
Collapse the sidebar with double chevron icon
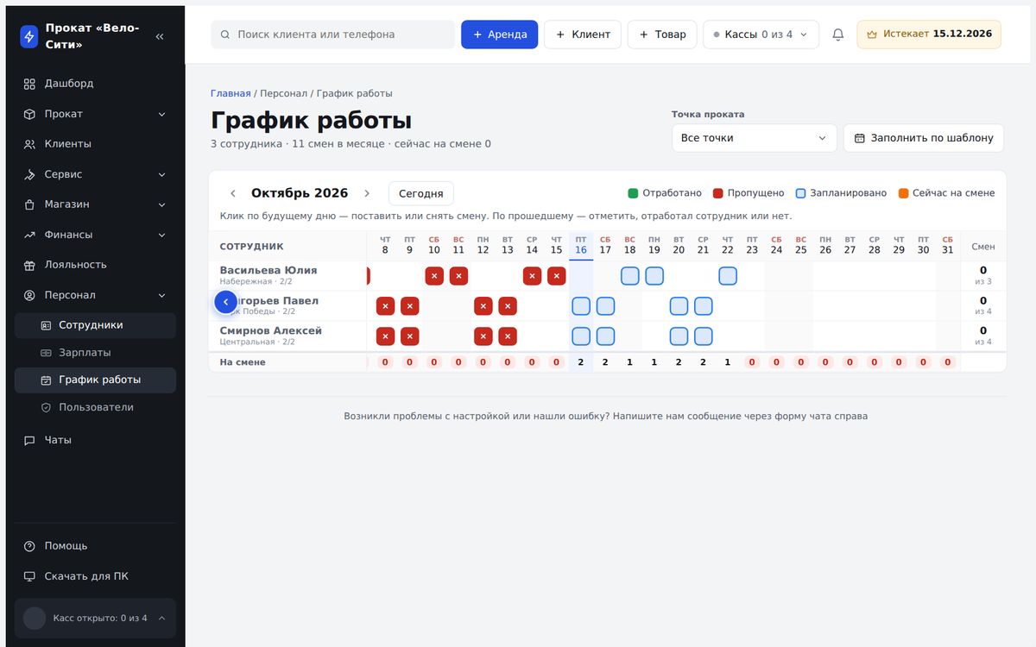pyautogui.click(x=160, y=36)
